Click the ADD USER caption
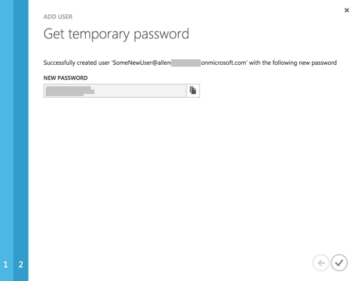This screenshot has width=355, height=281. tap(58, 17)
